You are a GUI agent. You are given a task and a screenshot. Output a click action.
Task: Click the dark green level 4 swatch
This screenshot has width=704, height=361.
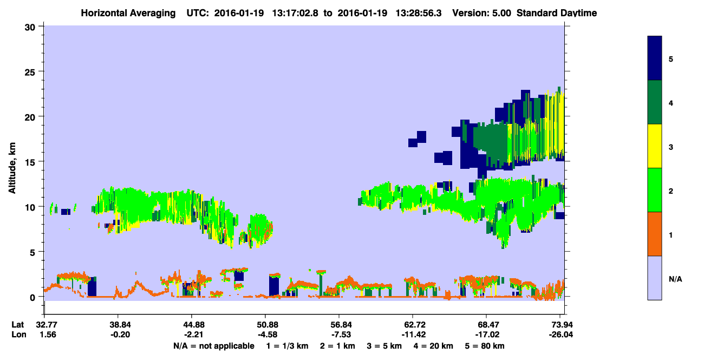[x=654, y=102]
